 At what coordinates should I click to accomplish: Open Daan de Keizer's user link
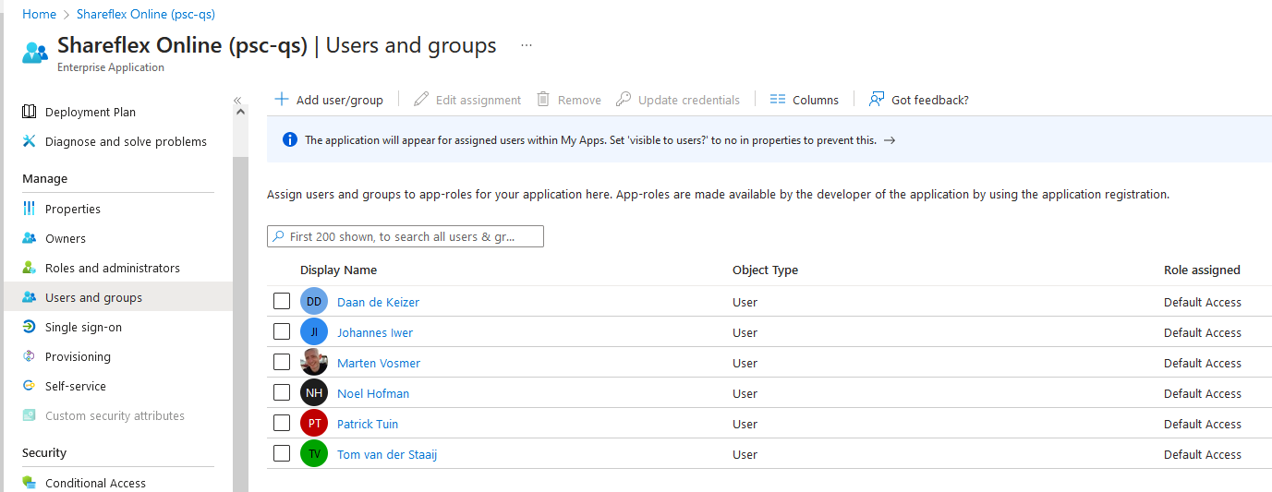point(378,302)
